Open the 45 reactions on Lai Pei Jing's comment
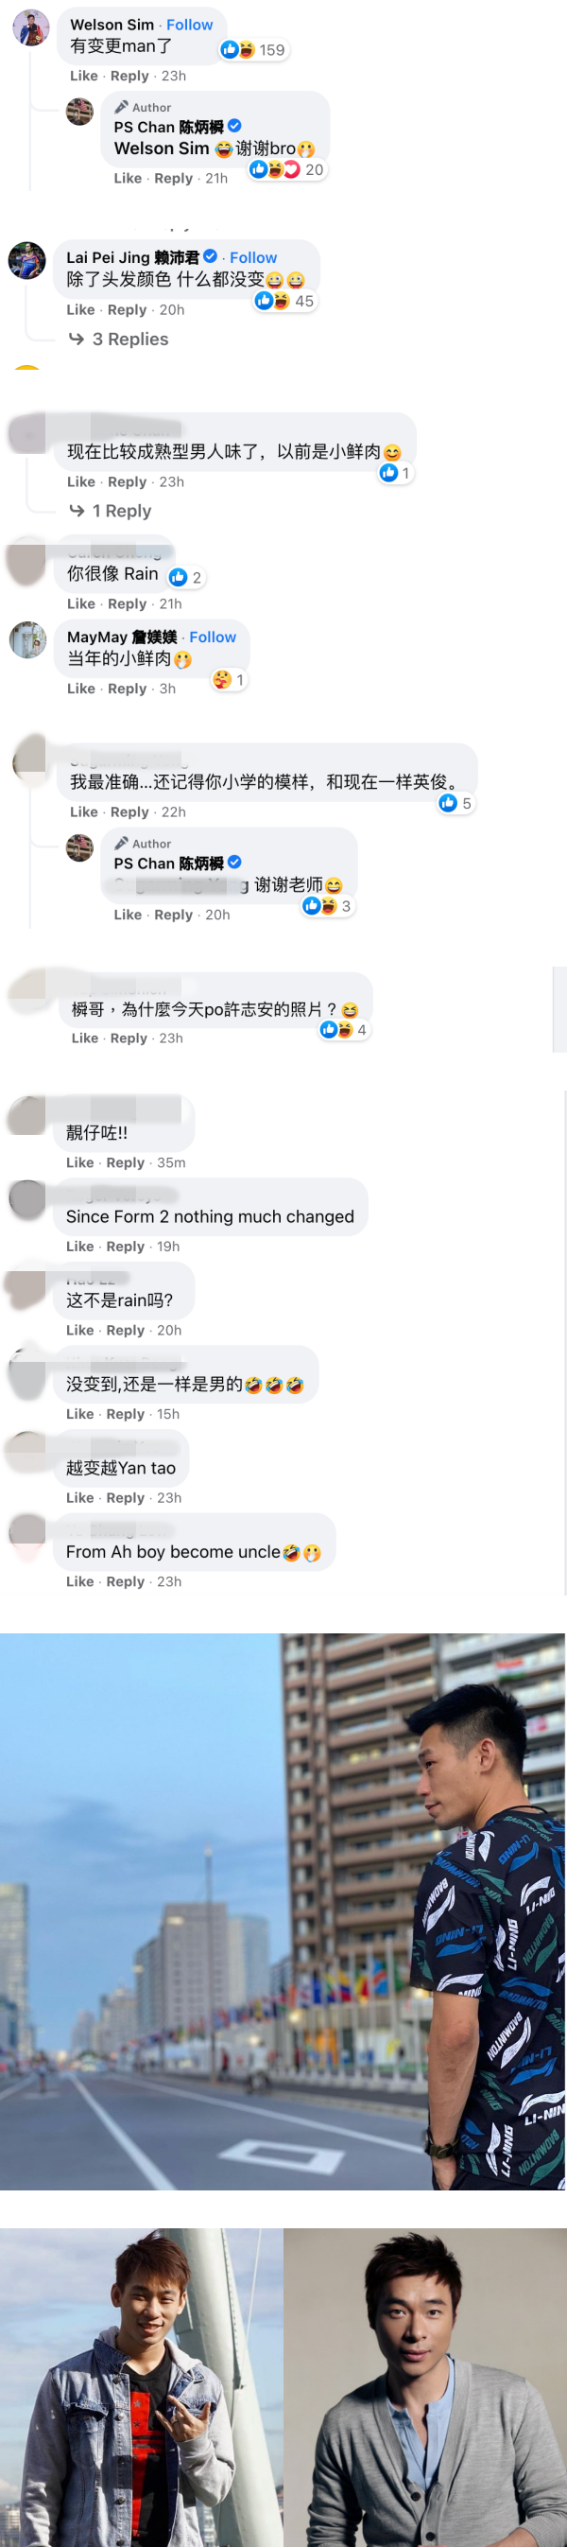The width and height of the screenshot is (567, 2547). (x=284, y=301)
